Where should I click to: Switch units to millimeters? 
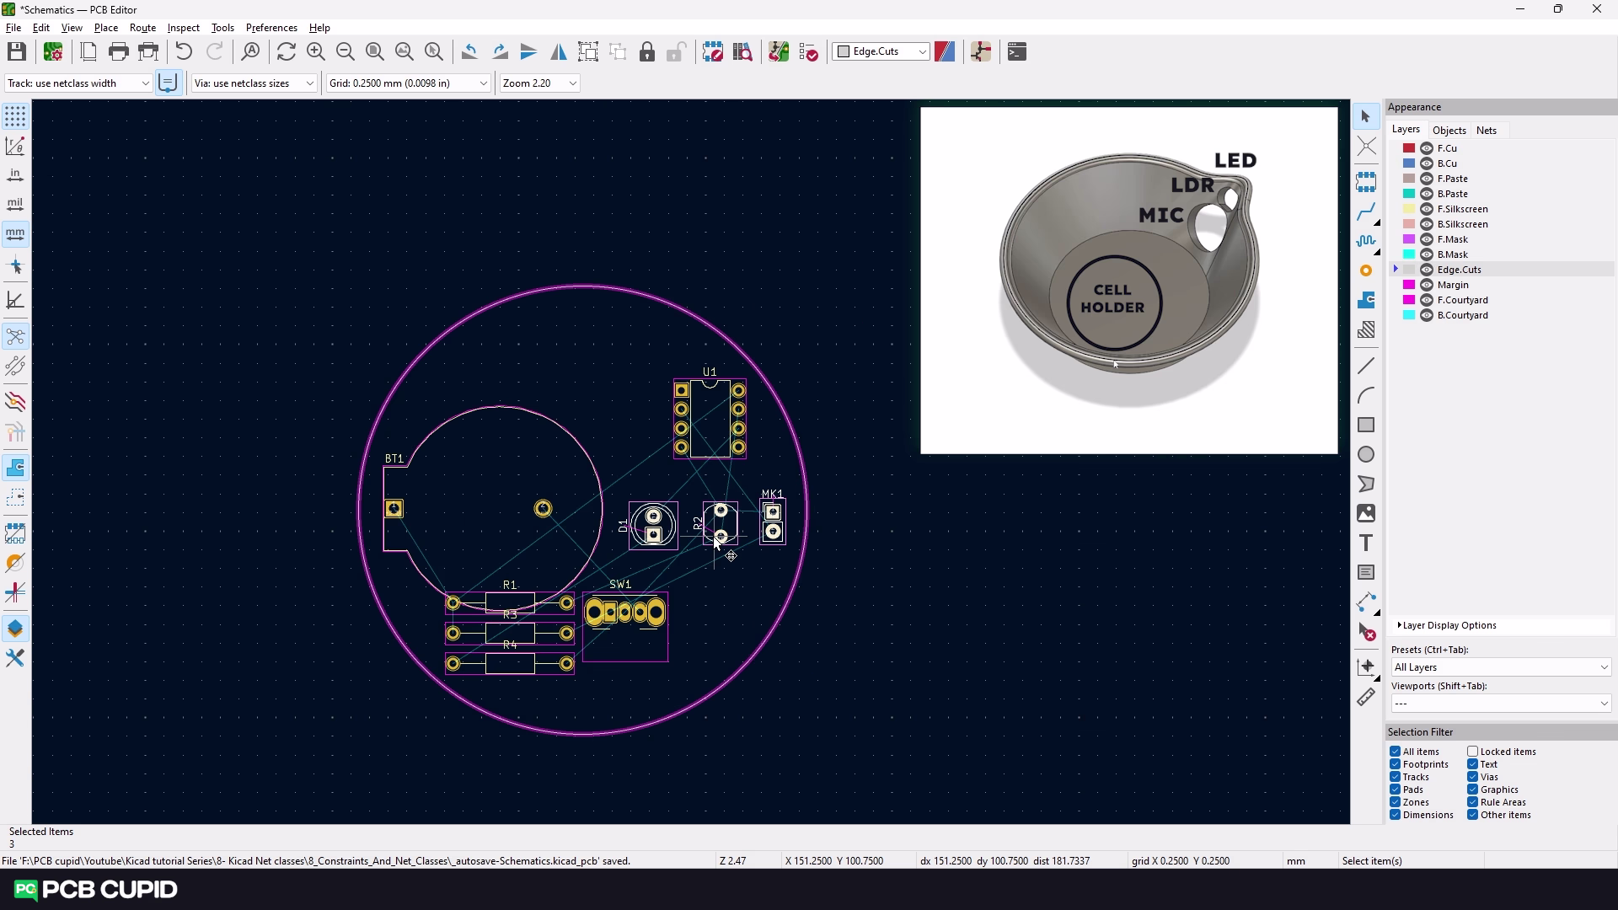click(15, 233)
